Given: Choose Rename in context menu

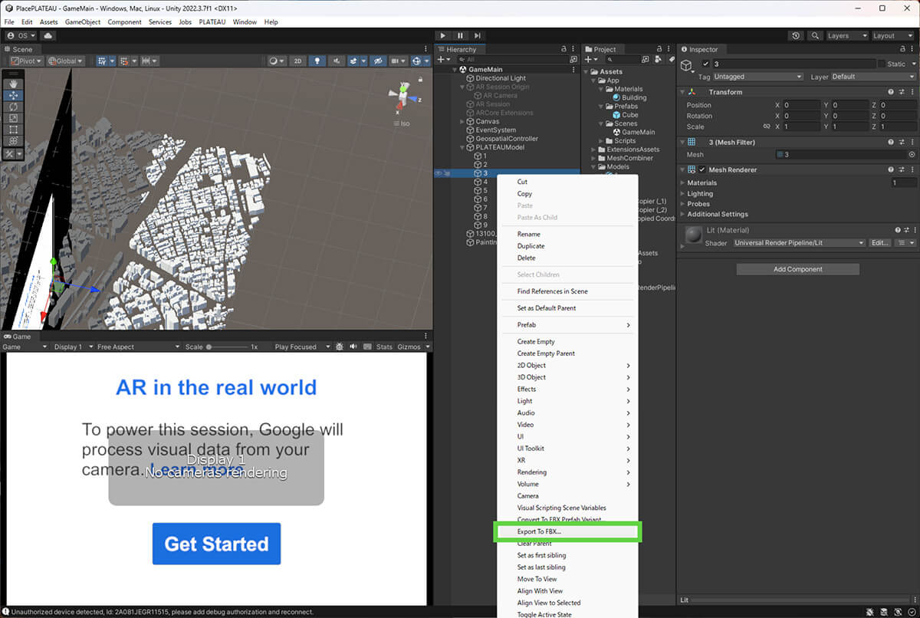Looking at the screenshot, I should 529,234.
